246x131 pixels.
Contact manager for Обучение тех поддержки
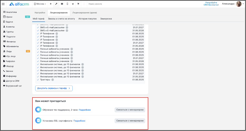[x=130, y=110]
